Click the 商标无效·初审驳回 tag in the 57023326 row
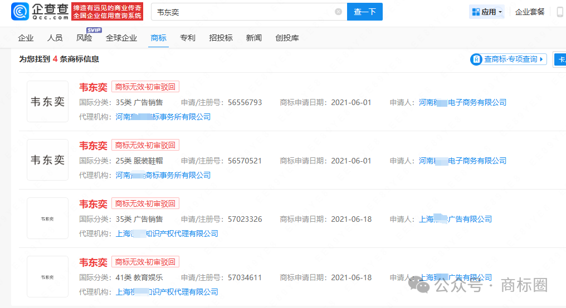This screenshot has height=308, width=566. tap(145, 203)
